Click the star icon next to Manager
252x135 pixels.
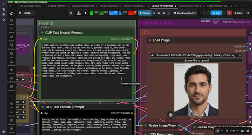pyautogui.click(x=154, y=13)
